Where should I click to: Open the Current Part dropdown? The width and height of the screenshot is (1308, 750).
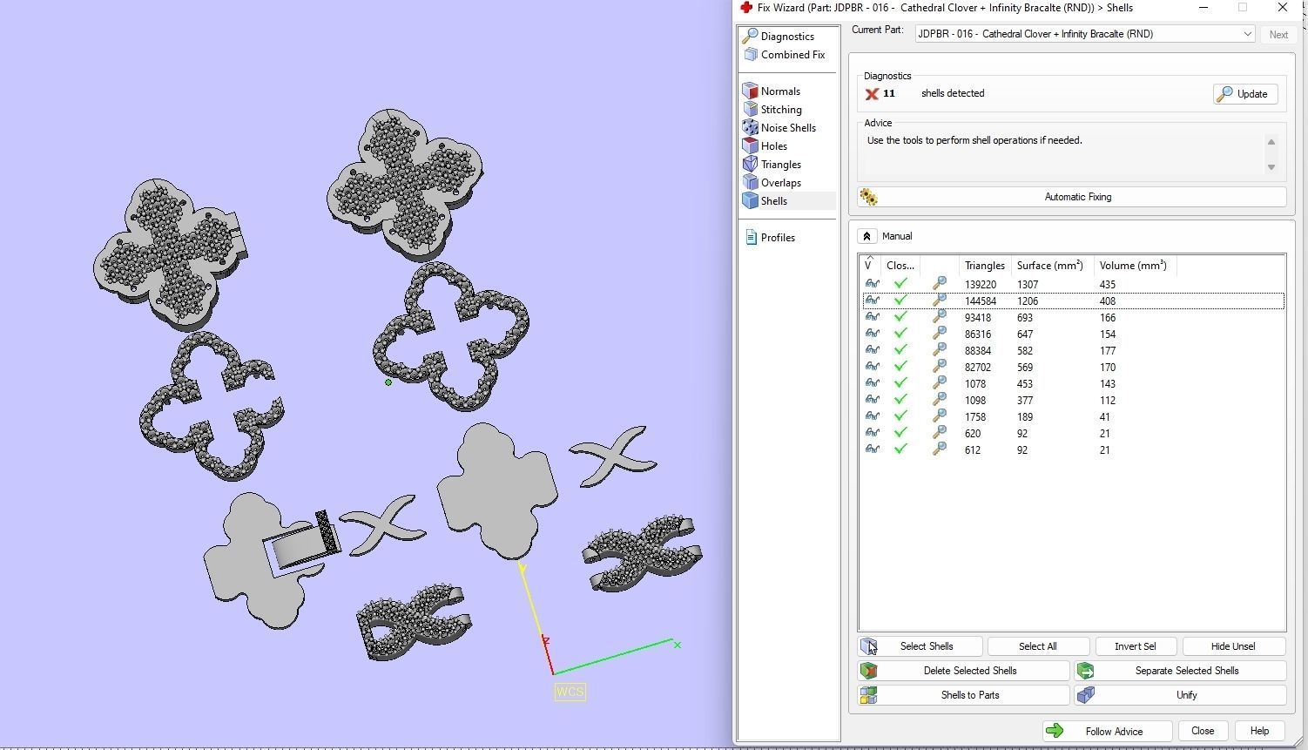click(x=1085, y=34)
